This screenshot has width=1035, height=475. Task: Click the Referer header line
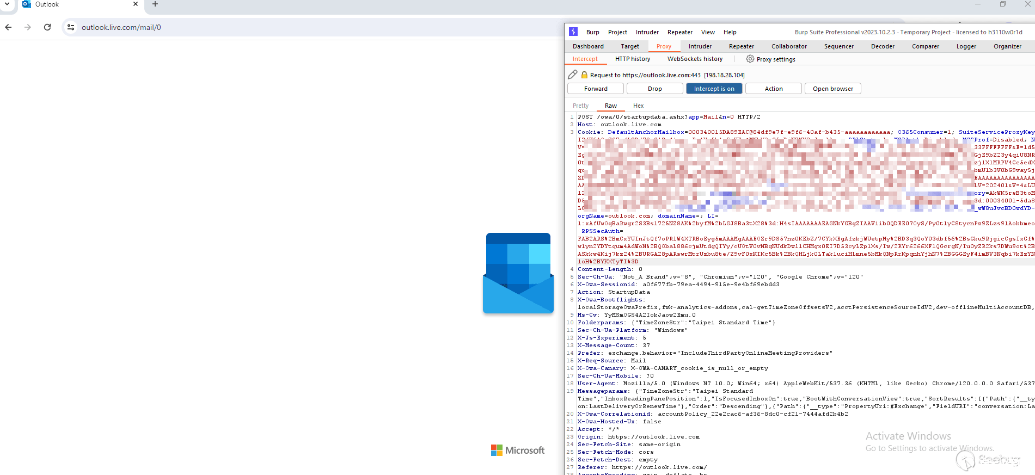pyautogui.click(x=642, y=467)
